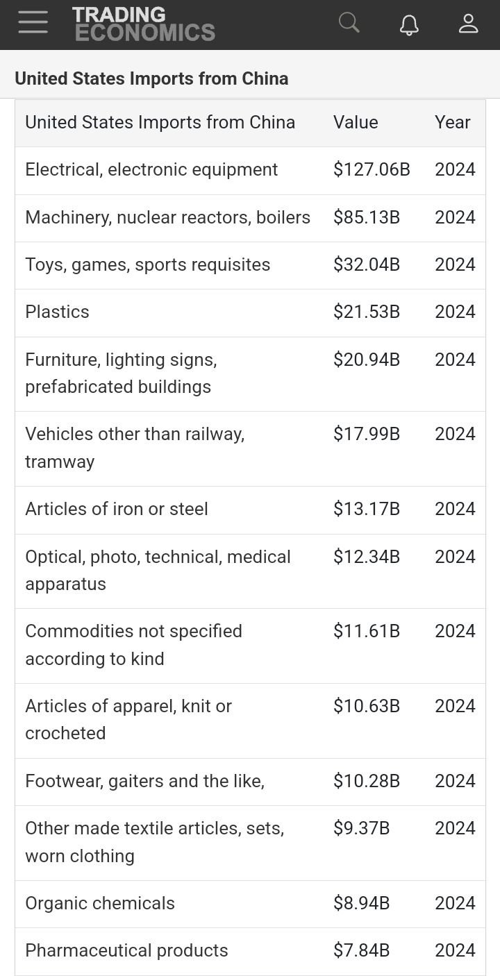The image size is (500, 976).
Task: Open Footwear, gaiters and the like
Action: pyautogui.click(x=144, y=781)
